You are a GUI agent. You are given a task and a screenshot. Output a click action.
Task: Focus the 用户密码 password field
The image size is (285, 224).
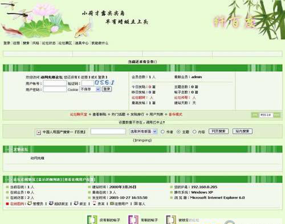click(55, 89)
